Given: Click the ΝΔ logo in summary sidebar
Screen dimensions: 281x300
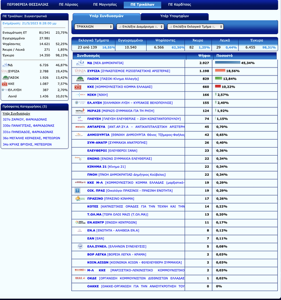Looking at the screenshot, I should 5,65.
